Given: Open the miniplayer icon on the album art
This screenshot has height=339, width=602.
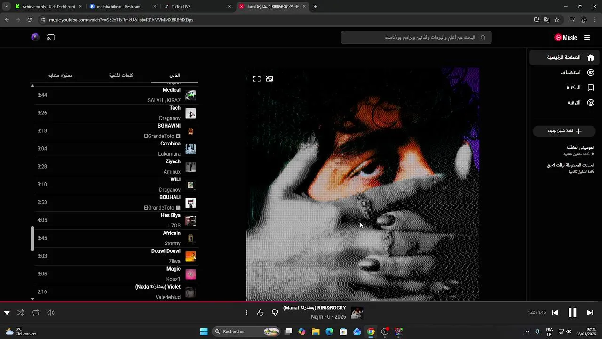Looking at the screenshot, I should pyautogui.click(x=269, y=79).
